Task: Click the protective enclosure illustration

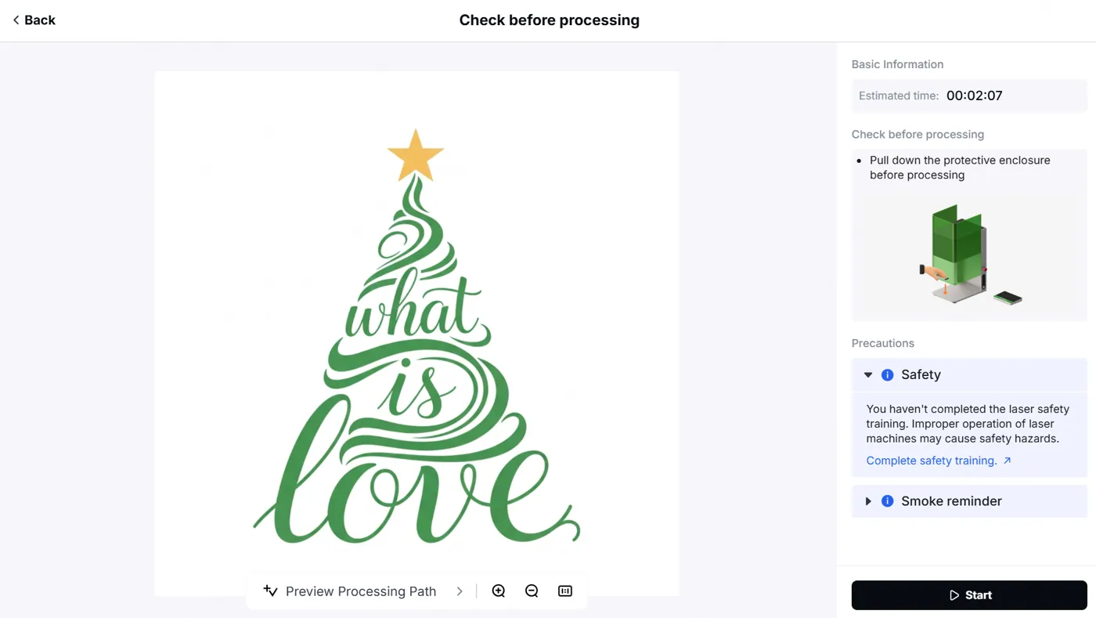Action: pos(970,255)
